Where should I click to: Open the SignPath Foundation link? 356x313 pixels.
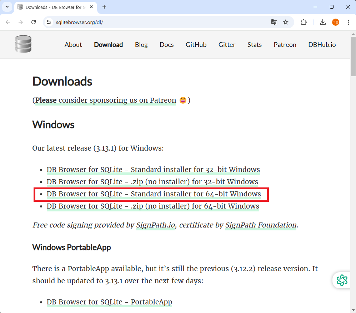pyautogui.click(x=261, y=225)
